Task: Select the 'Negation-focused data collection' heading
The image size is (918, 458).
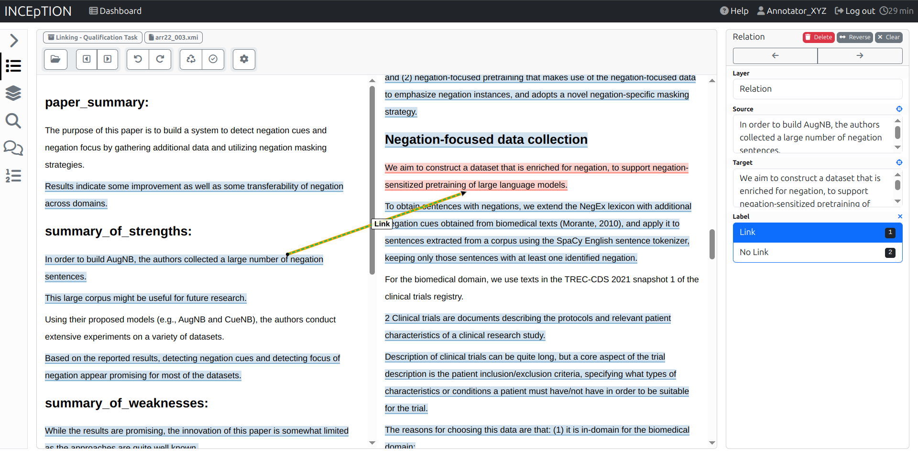Action: pyautogui.click(x=486, y=139)
